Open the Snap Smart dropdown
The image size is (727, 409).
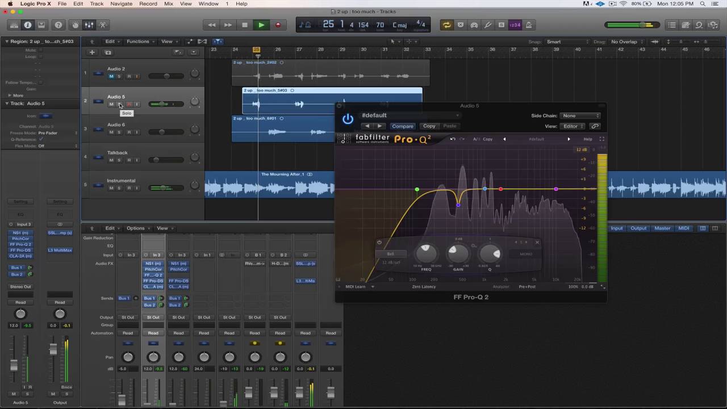tap(567, 41)
